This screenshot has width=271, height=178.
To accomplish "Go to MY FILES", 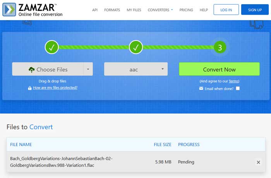I will 134,10.
